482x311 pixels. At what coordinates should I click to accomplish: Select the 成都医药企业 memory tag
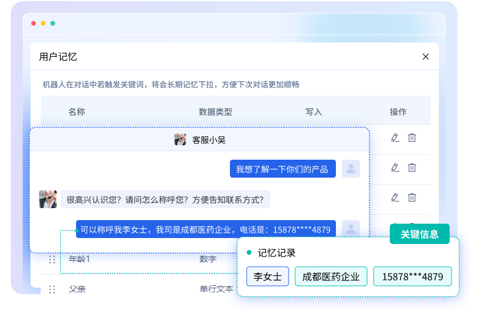331,276
